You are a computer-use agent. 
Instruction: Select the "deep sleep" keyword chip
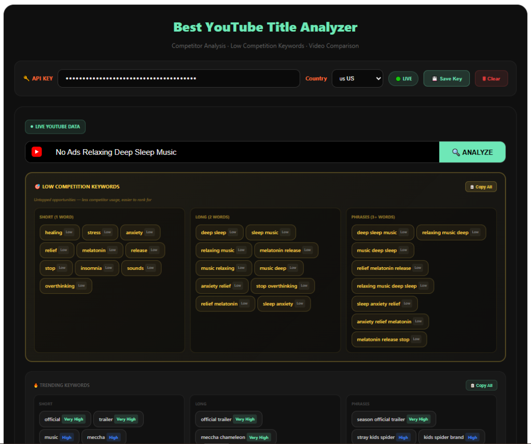click(219, 233)
